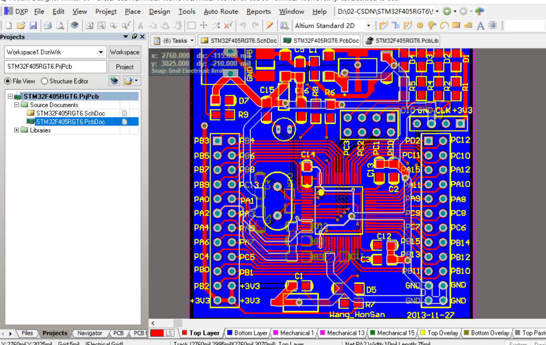Switch to the Bottom Layer tab
546x345 pixels.
pos(247,333)
